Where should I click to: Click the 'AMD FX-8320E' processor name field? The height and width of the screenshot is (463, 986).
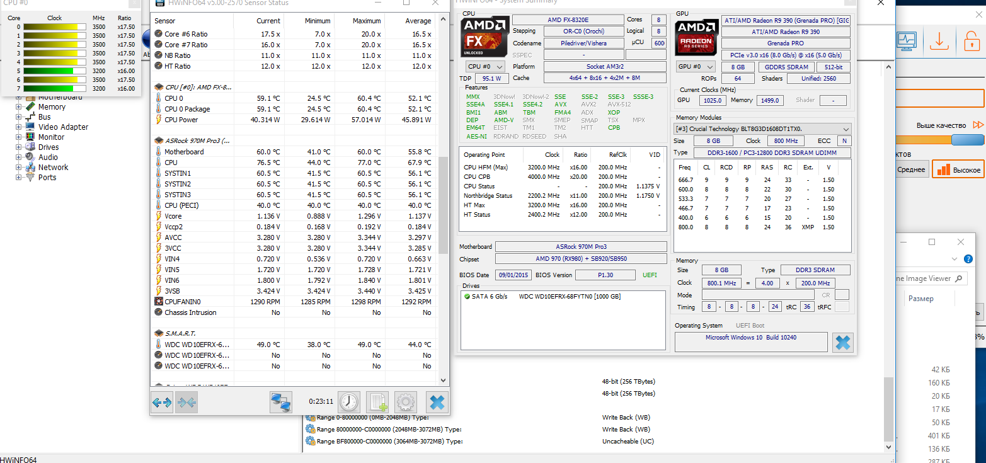pyautogui.click(x=568, y=20)
